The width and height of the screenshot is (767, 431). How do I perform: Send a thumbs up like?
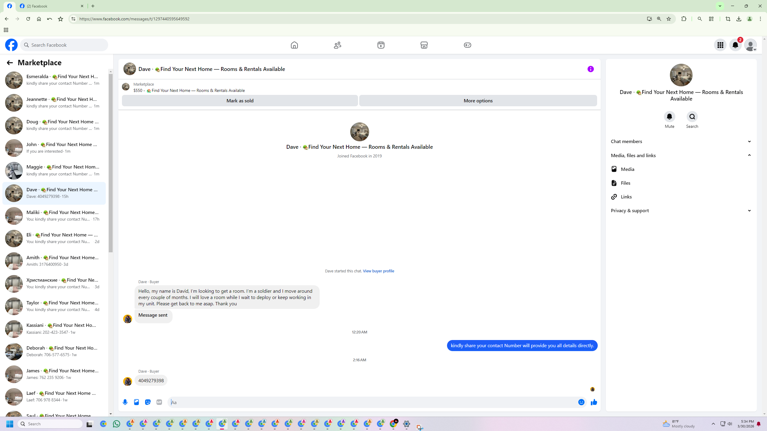click(x=594, y=402)
